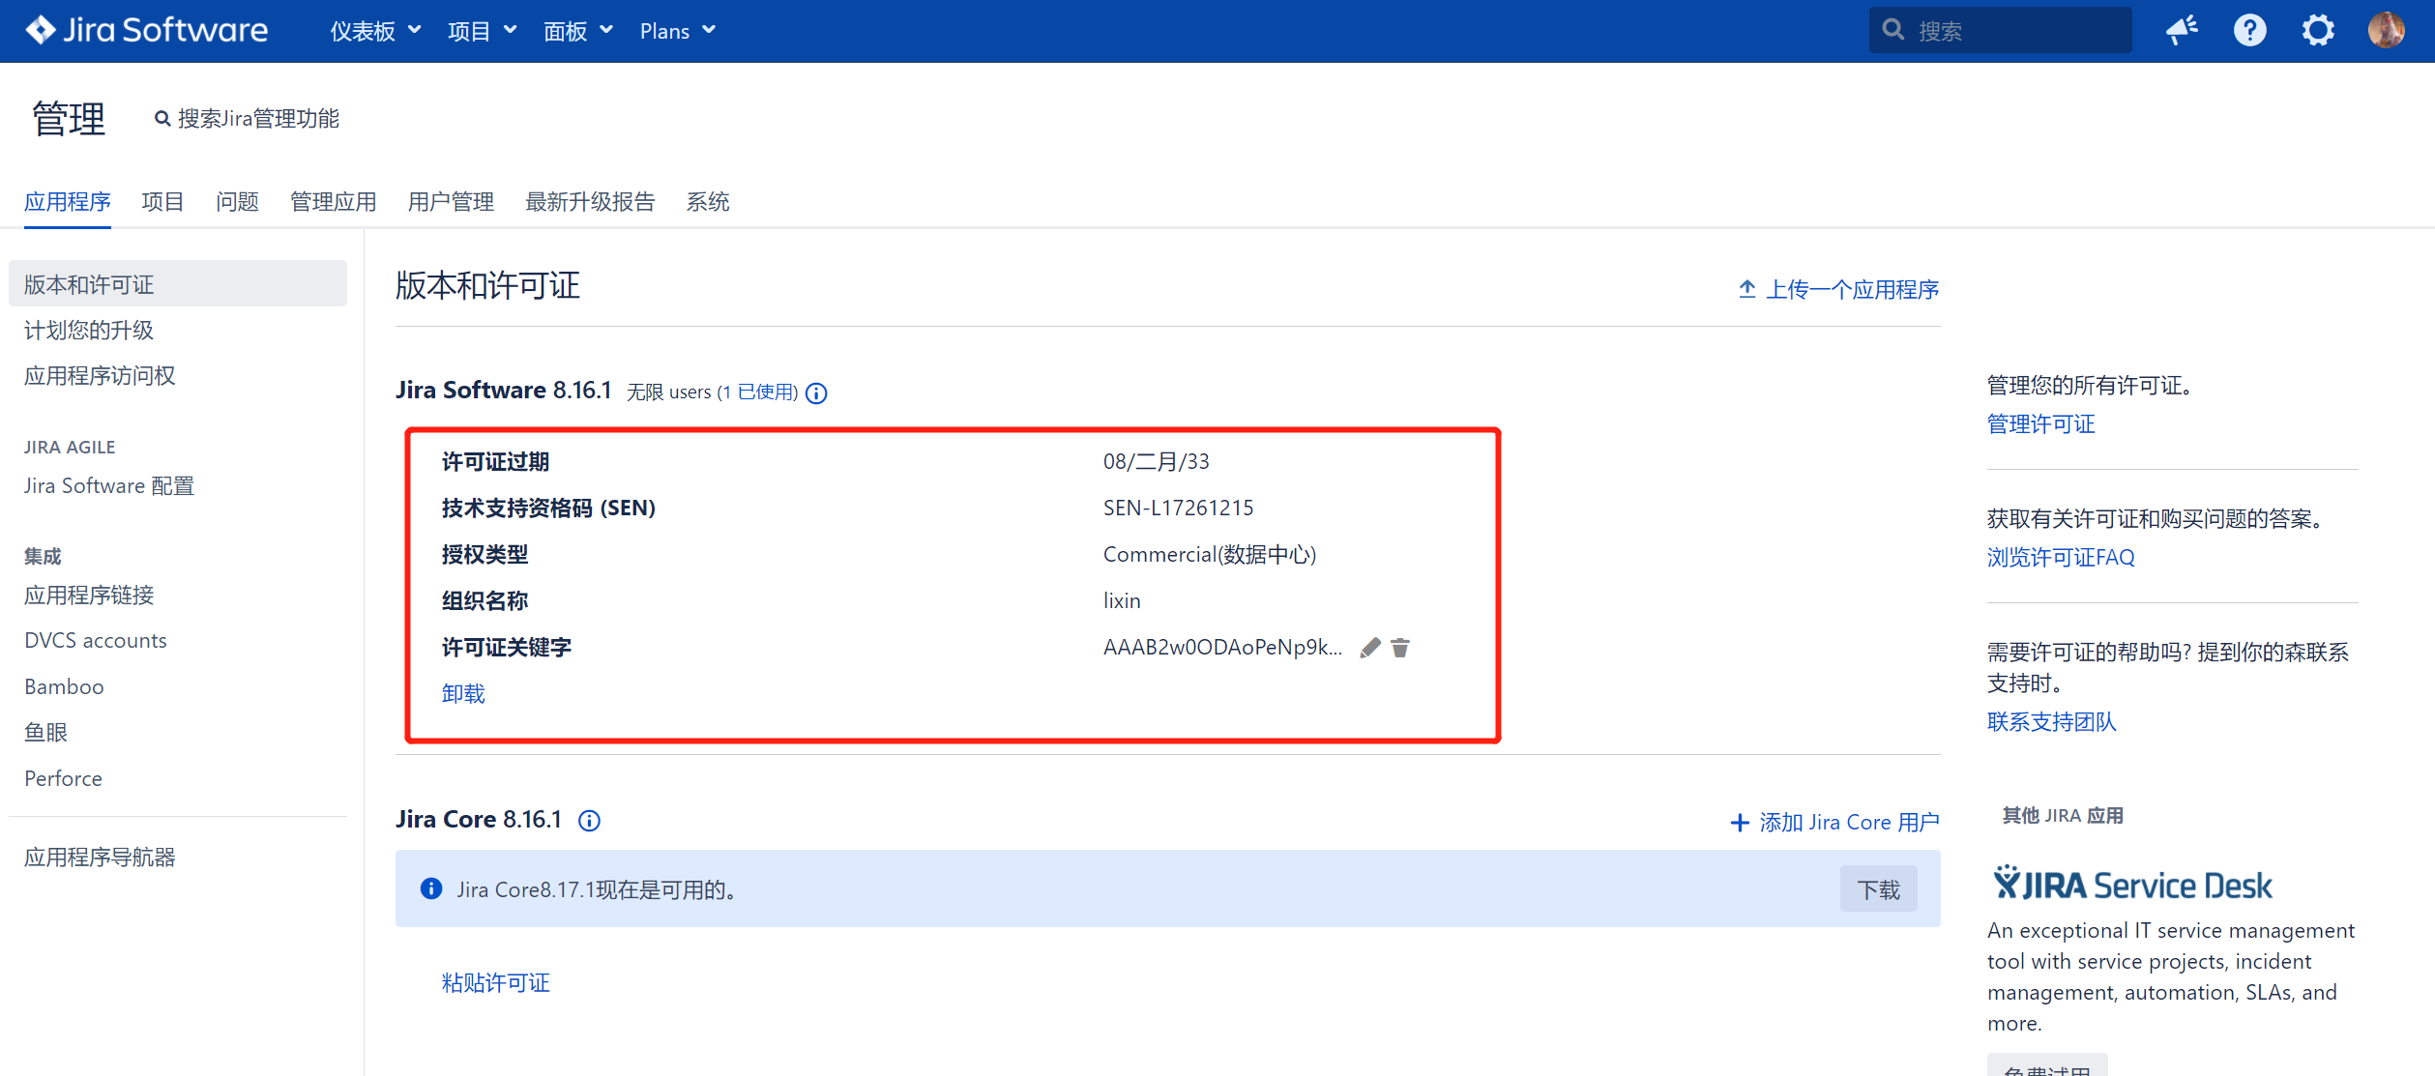Open 应用程序导航器 in the sidebar

click(x=100, y=858)
